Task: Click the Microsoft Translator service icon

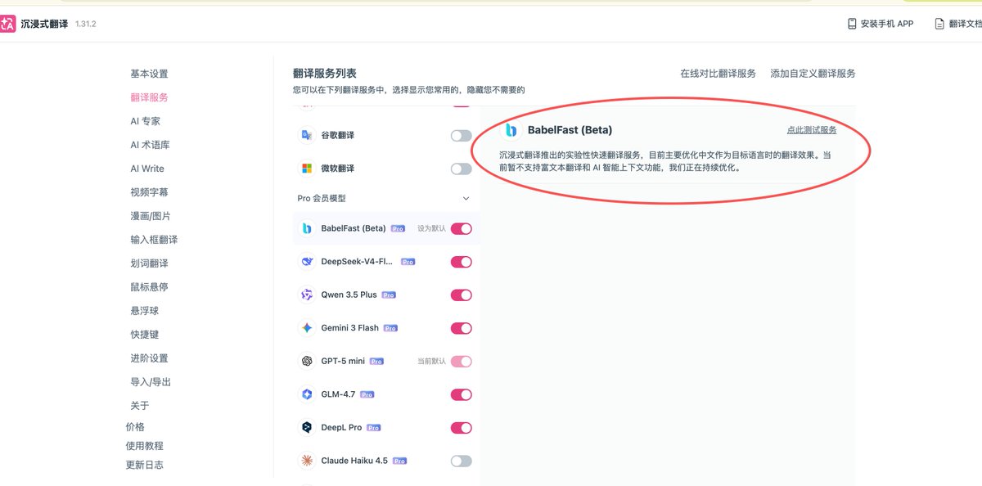Action: 307,169
